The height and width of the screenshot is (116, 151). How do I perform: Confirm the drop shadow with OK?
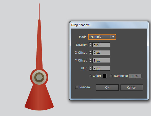coord(107,88)
